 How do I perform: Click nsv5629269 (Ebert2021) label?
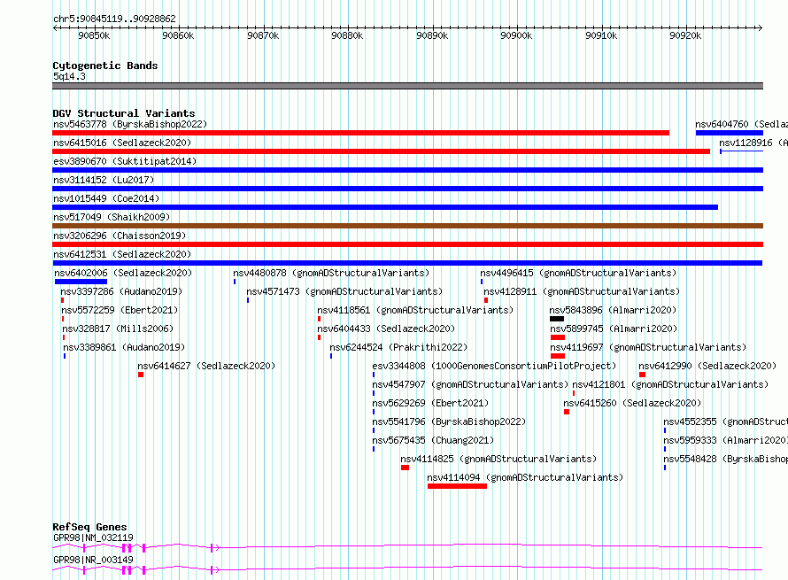(430, 403)
